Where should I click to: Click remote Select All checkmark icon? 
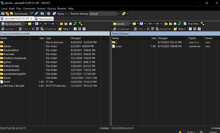point(199,29)
